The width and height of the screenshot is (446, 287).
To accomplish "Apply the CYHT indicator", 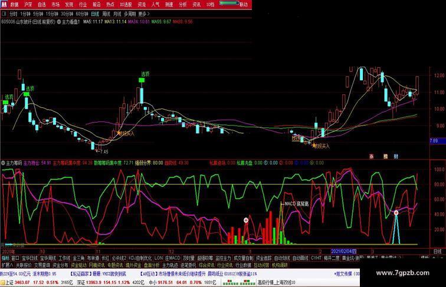I will [316, 258].
